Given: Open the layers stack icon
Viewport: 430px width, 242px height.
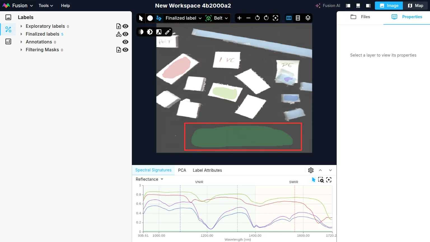Looking at the screenshot, I should [308, 18].
